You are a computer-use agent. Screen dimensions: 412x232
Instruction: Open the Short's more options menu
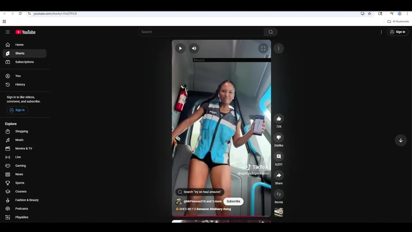pos(279,48)
